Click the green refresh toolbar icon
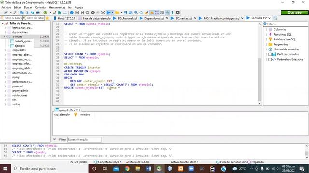 tap(45, 12)
